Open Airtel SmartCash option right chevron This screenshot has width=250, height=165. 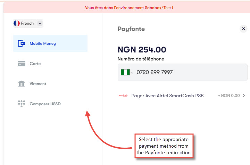[244, 96]
